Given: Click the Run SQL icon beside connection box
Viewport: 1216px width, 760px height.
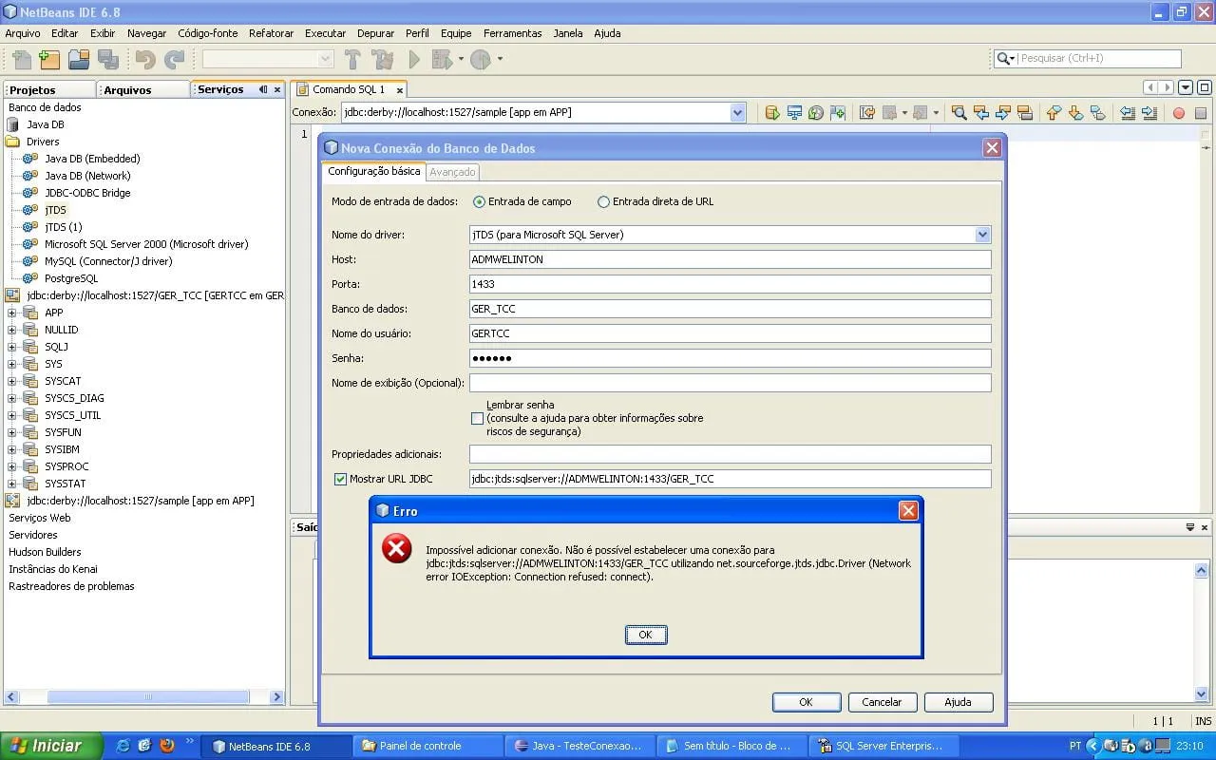Looking at the screenshot, I should click(x=772, y=113).
